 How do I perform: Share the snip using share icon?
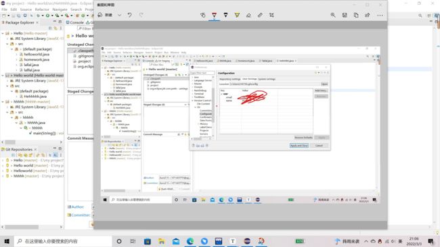click(x=368, y=15)
